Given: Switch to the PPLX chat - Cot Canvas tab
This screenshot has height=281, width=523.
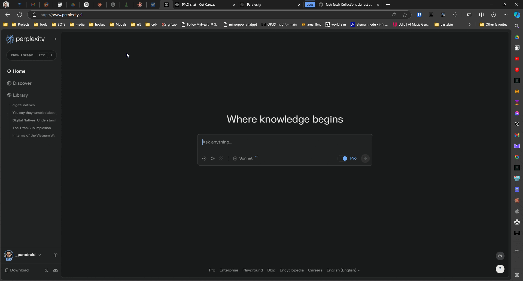Looking at the screenshot, I should 205,5.
